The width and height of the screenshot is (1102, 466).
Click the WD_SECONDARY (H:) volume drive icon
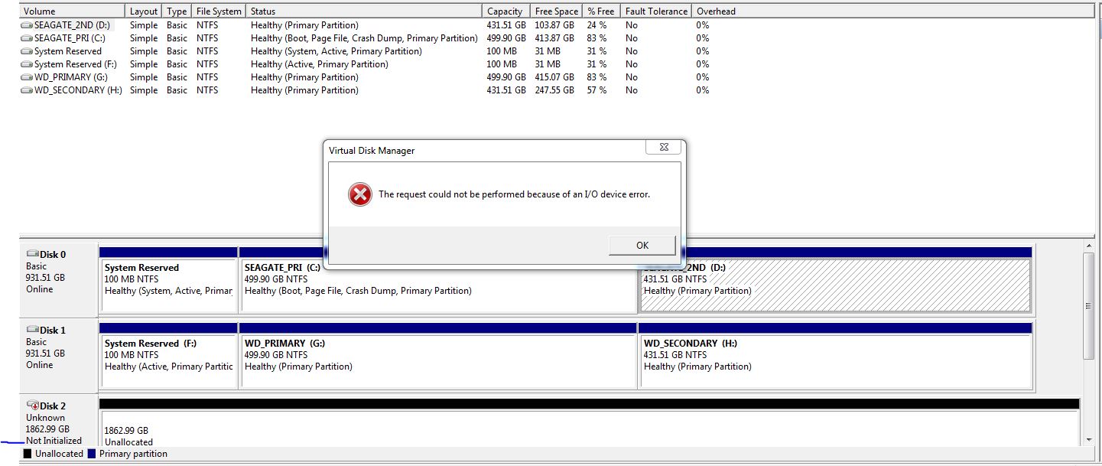point(27,90)
